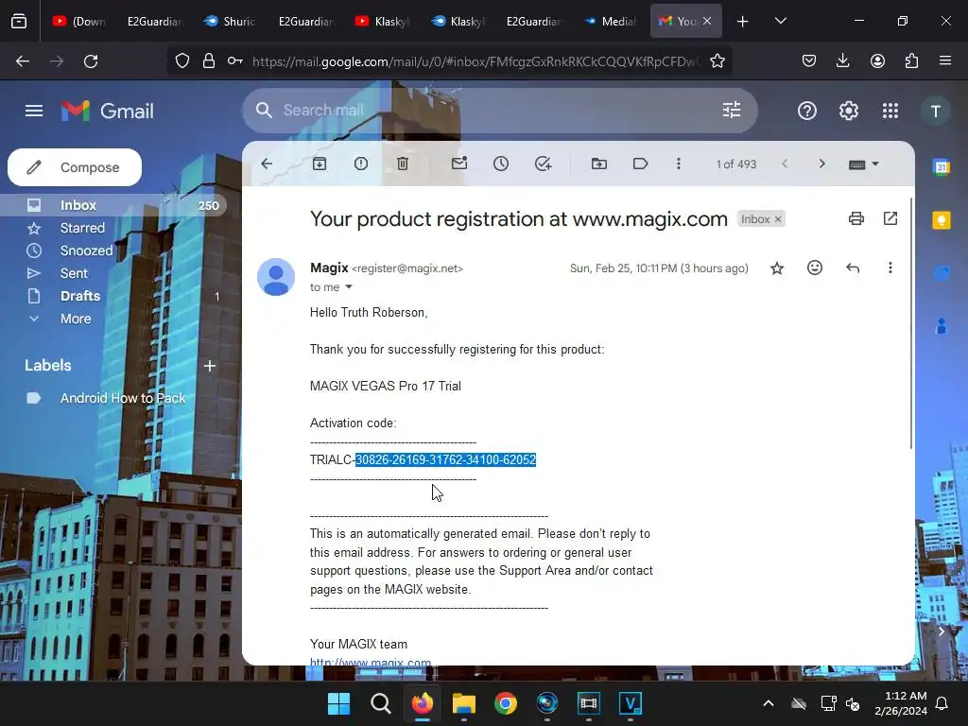
Task: Open Google Keep side panel
Action: [942, 220]
